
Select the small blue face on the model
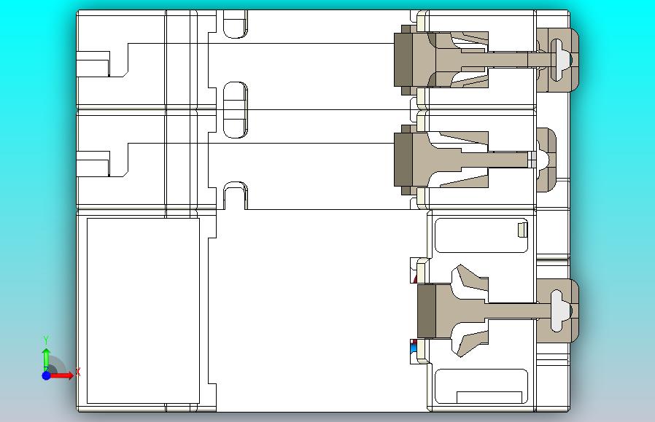[x=414, y=348]
